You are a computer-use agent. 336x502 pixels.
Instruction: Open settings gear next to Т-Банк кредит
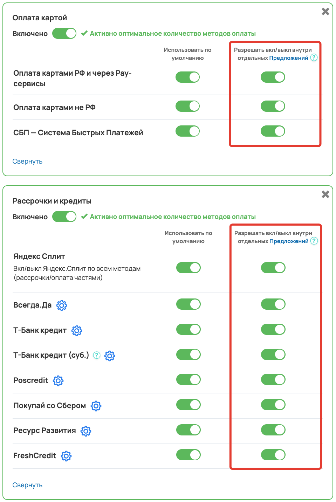[77, 330]
